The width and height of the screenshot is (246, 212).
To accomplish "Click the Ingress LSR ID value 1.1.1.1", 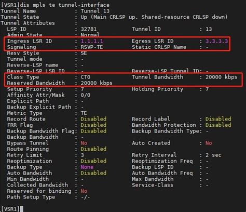I will tap(92, 41).
